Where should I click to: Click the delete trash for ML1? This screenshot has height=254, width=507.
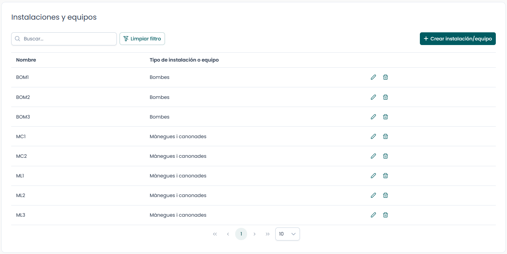coord(385,175)
